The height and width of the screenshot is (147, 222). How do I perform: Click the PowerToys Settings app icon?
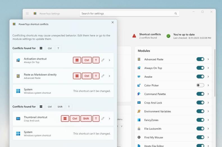click(35, 13)
